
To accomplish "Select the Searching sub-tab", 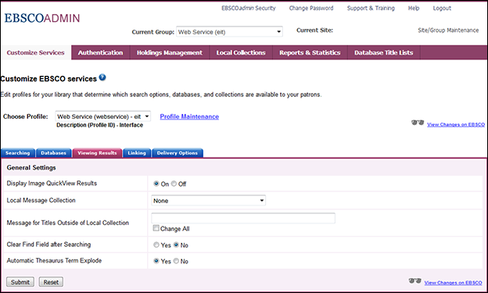I will click(18, 153).
